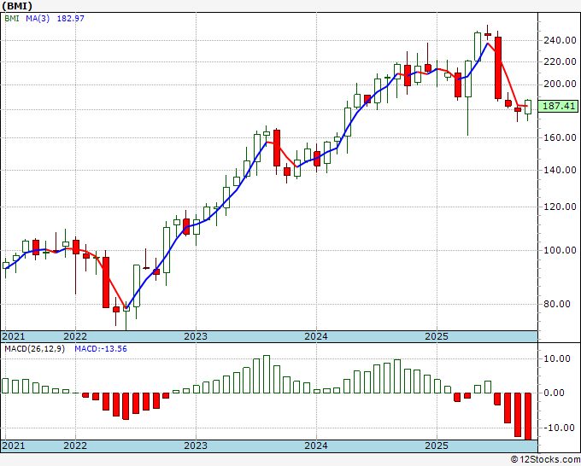
Task: Open the 12Stocks.com copyright link
Action: coord(545,460)
